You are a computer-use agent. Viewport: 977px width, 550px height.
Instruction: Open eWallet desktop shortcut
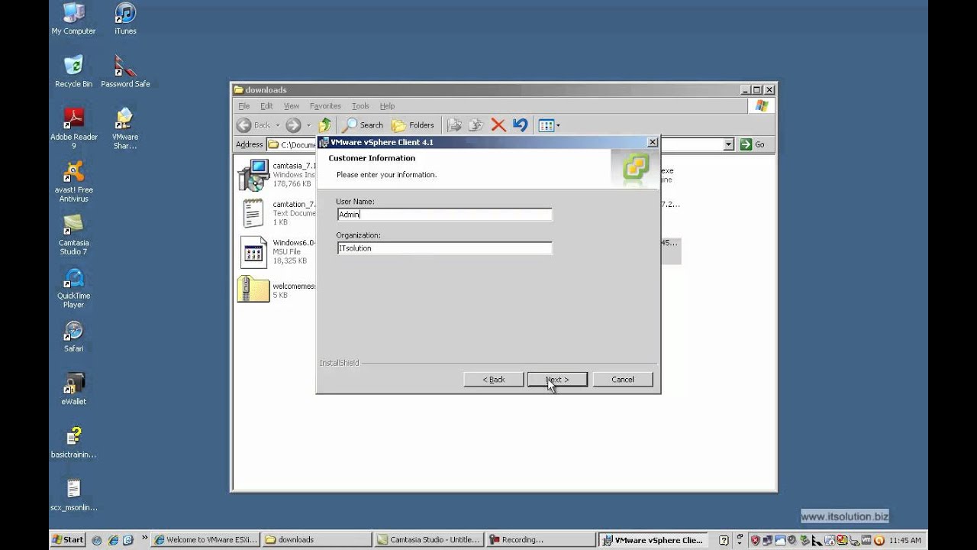click(74, 389)
